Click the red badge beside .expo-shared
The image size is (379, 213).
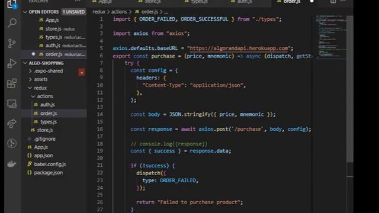point(82,72)
